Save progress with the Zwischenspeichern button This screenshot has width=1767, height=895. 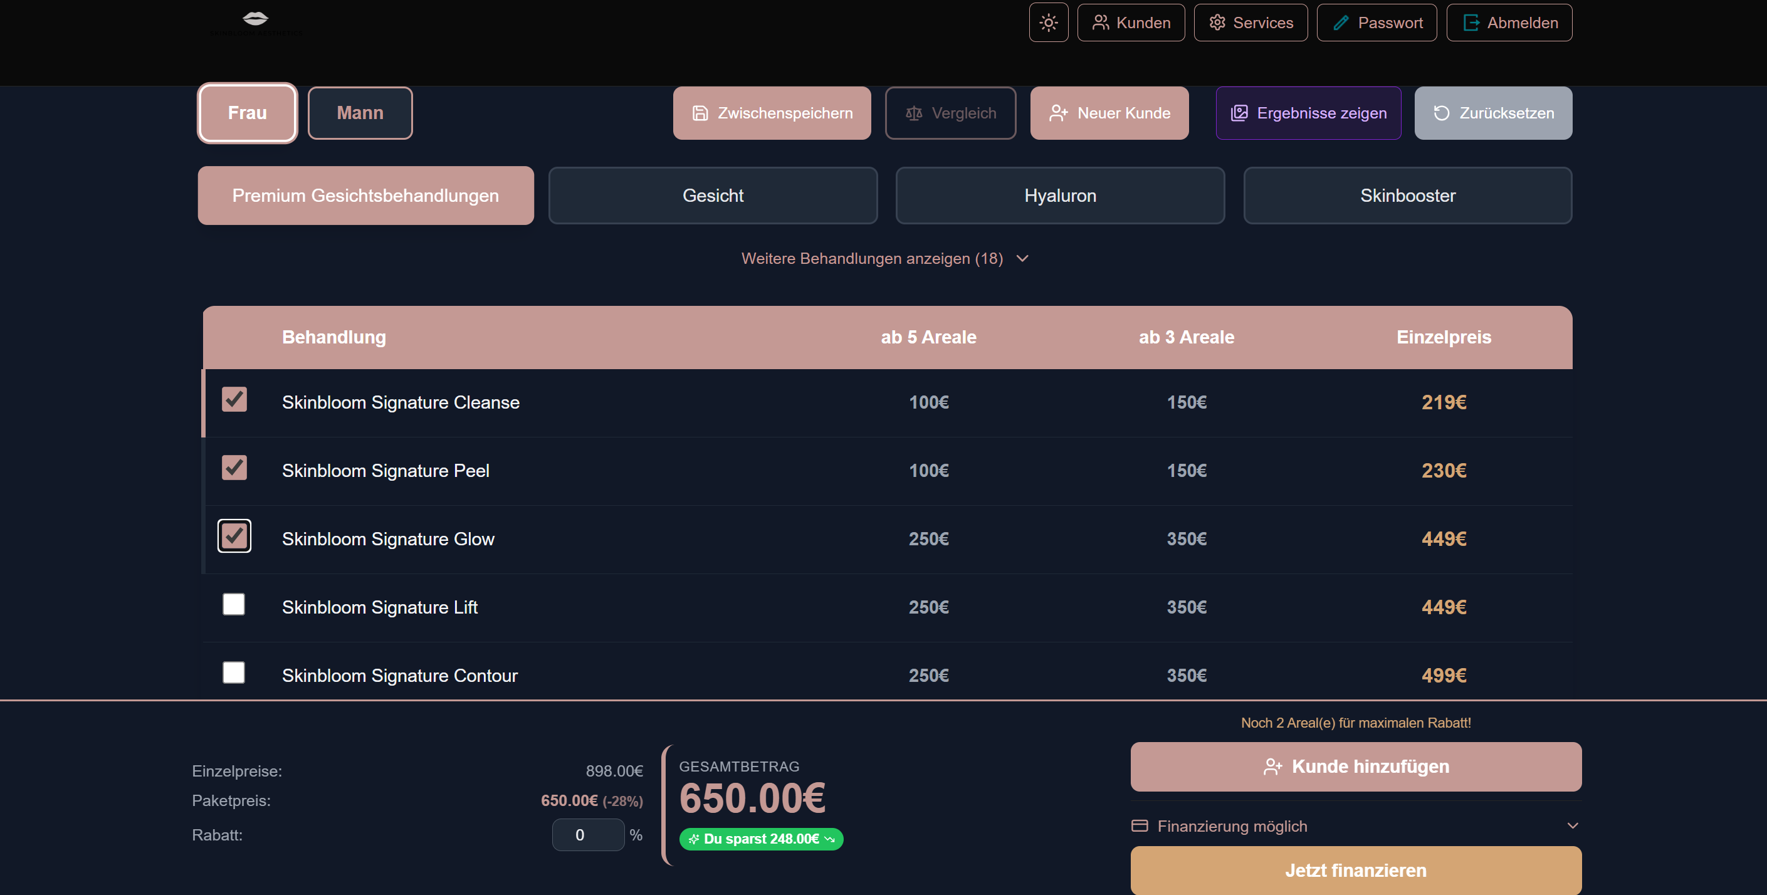(771, 113)
